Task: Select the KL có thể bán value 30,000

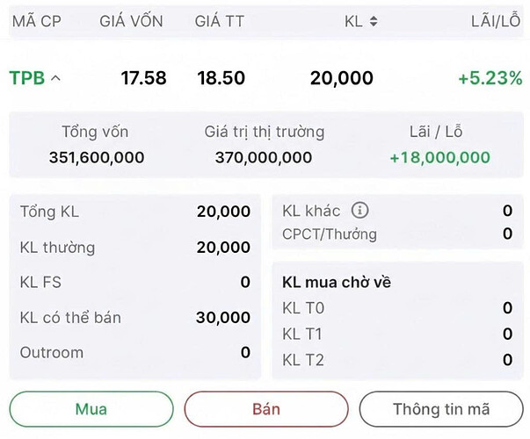Action: tap(223, 318)
